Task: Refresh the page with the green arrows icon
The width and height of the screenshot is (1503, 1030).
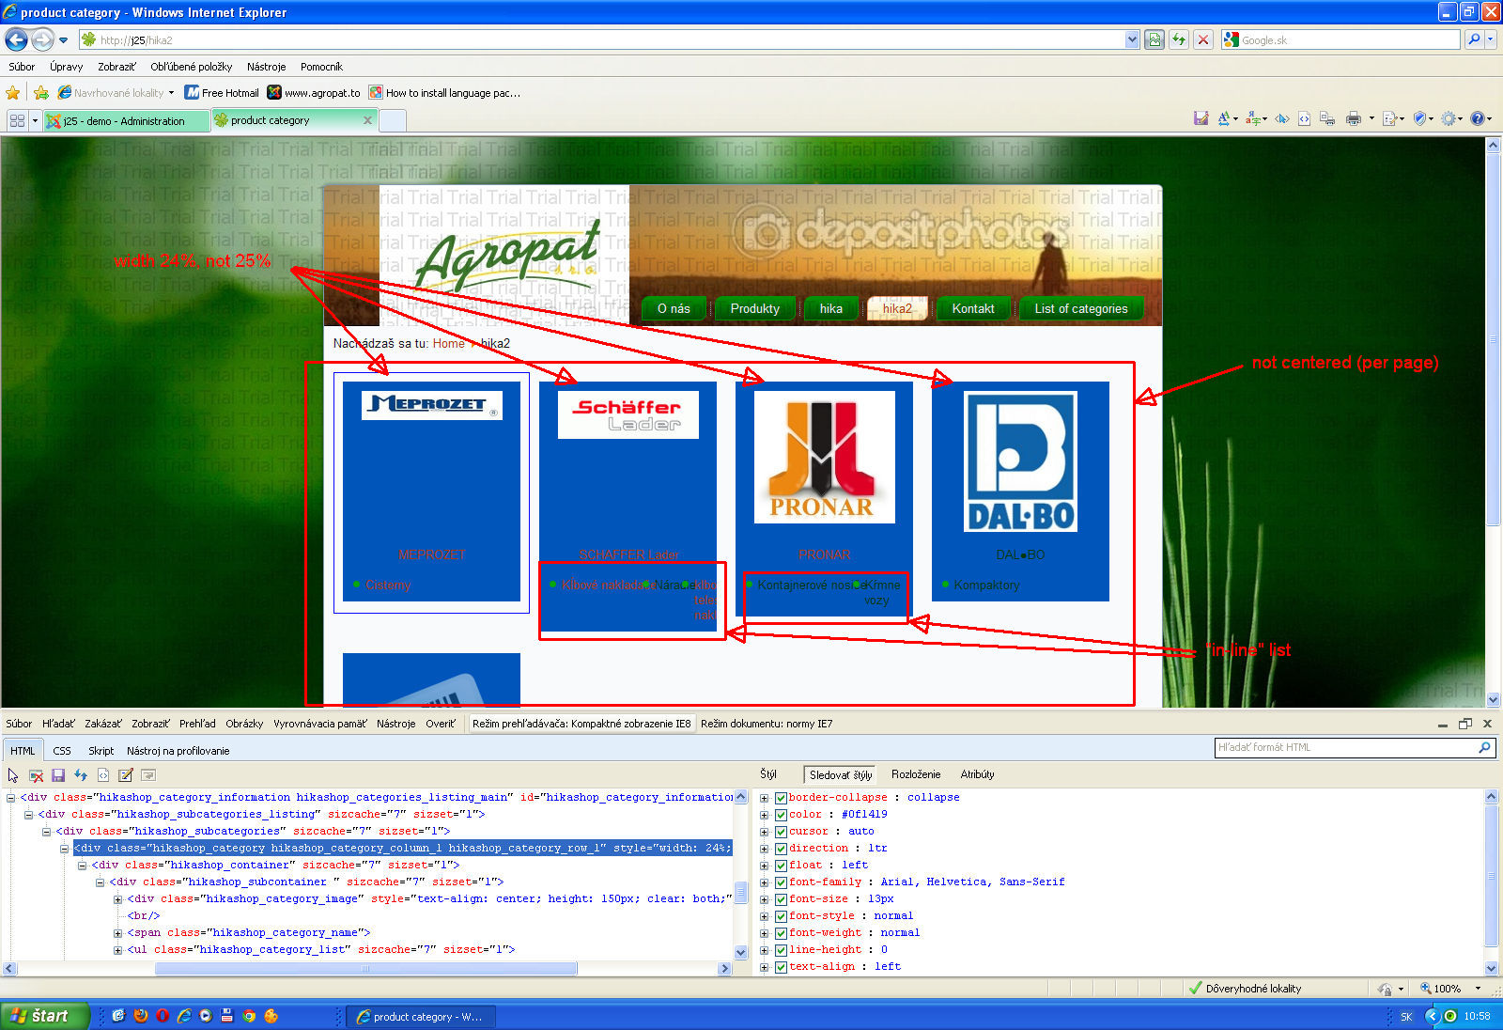Action: 1179,39
